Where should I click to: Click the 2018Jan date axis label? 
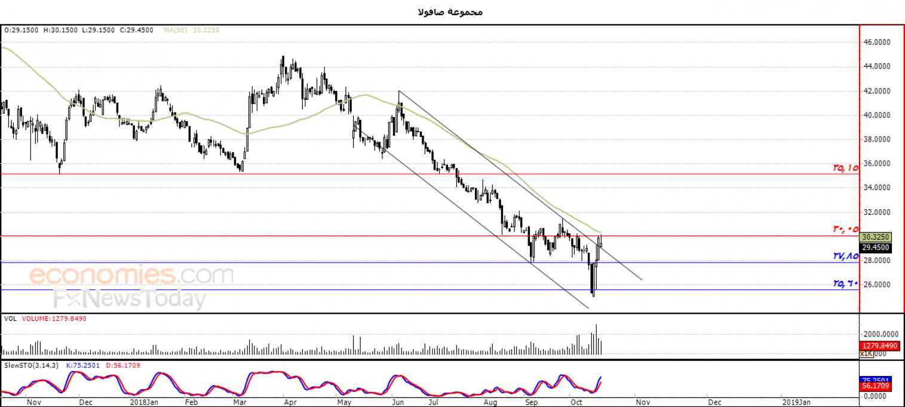coord(144,402)
